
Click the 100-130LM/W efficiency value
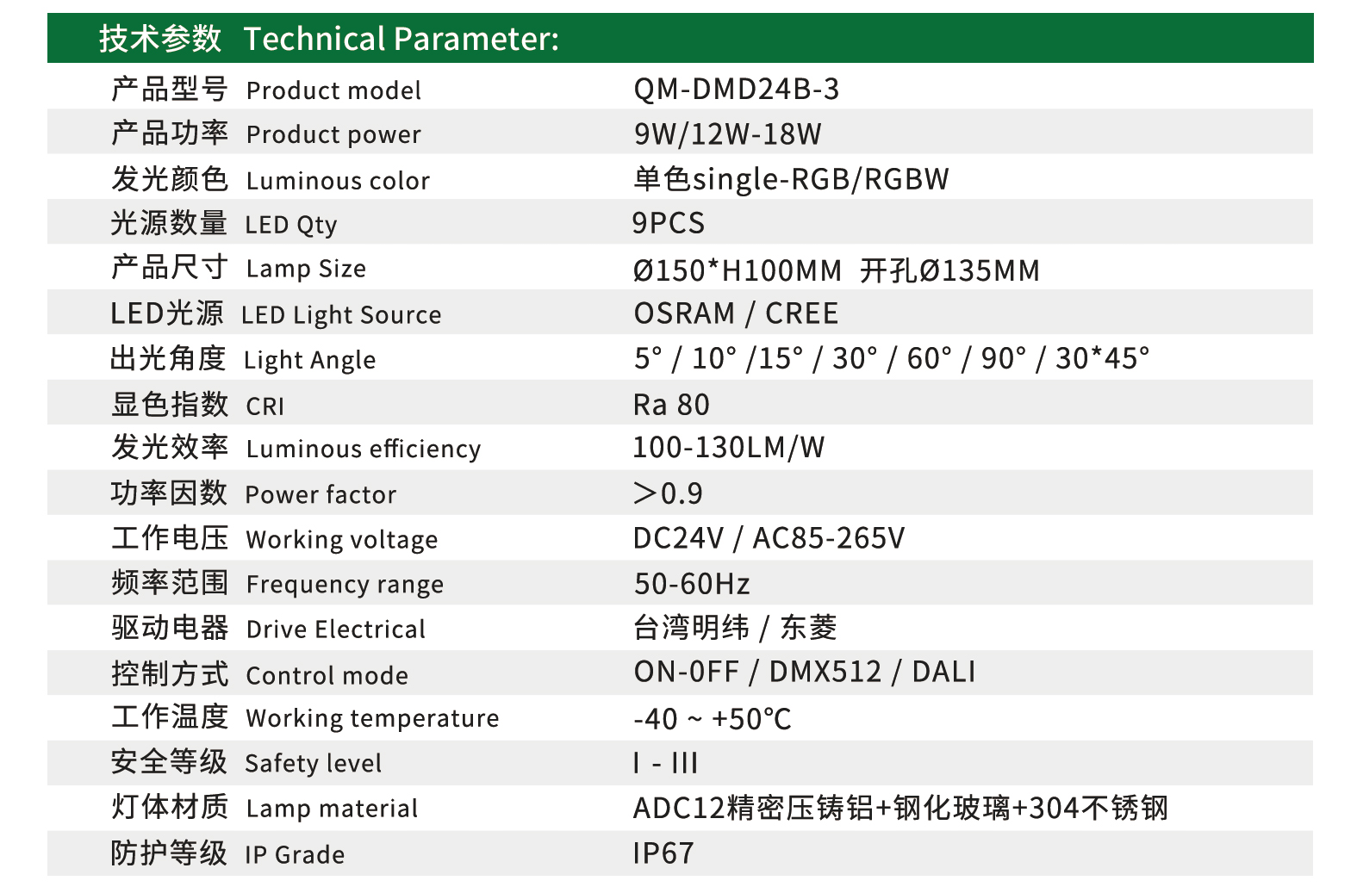click(x=728, y=448)
